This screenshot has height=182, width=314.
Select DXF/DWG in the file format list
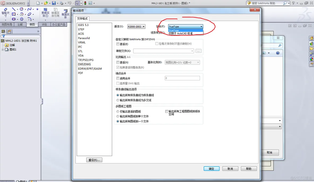tap(84, 64)
